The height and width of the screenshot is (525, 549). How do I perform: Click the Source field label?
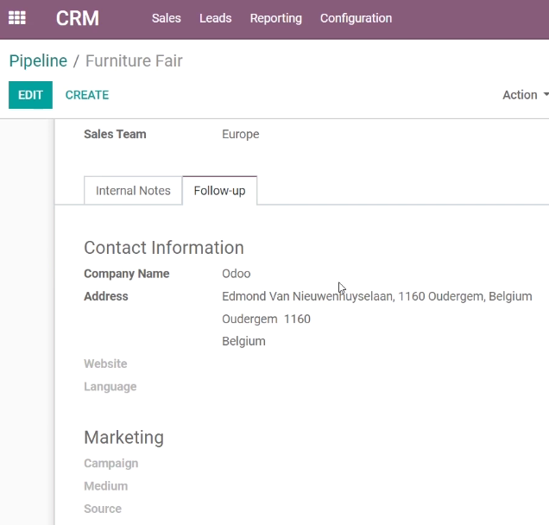pos(103,509)
